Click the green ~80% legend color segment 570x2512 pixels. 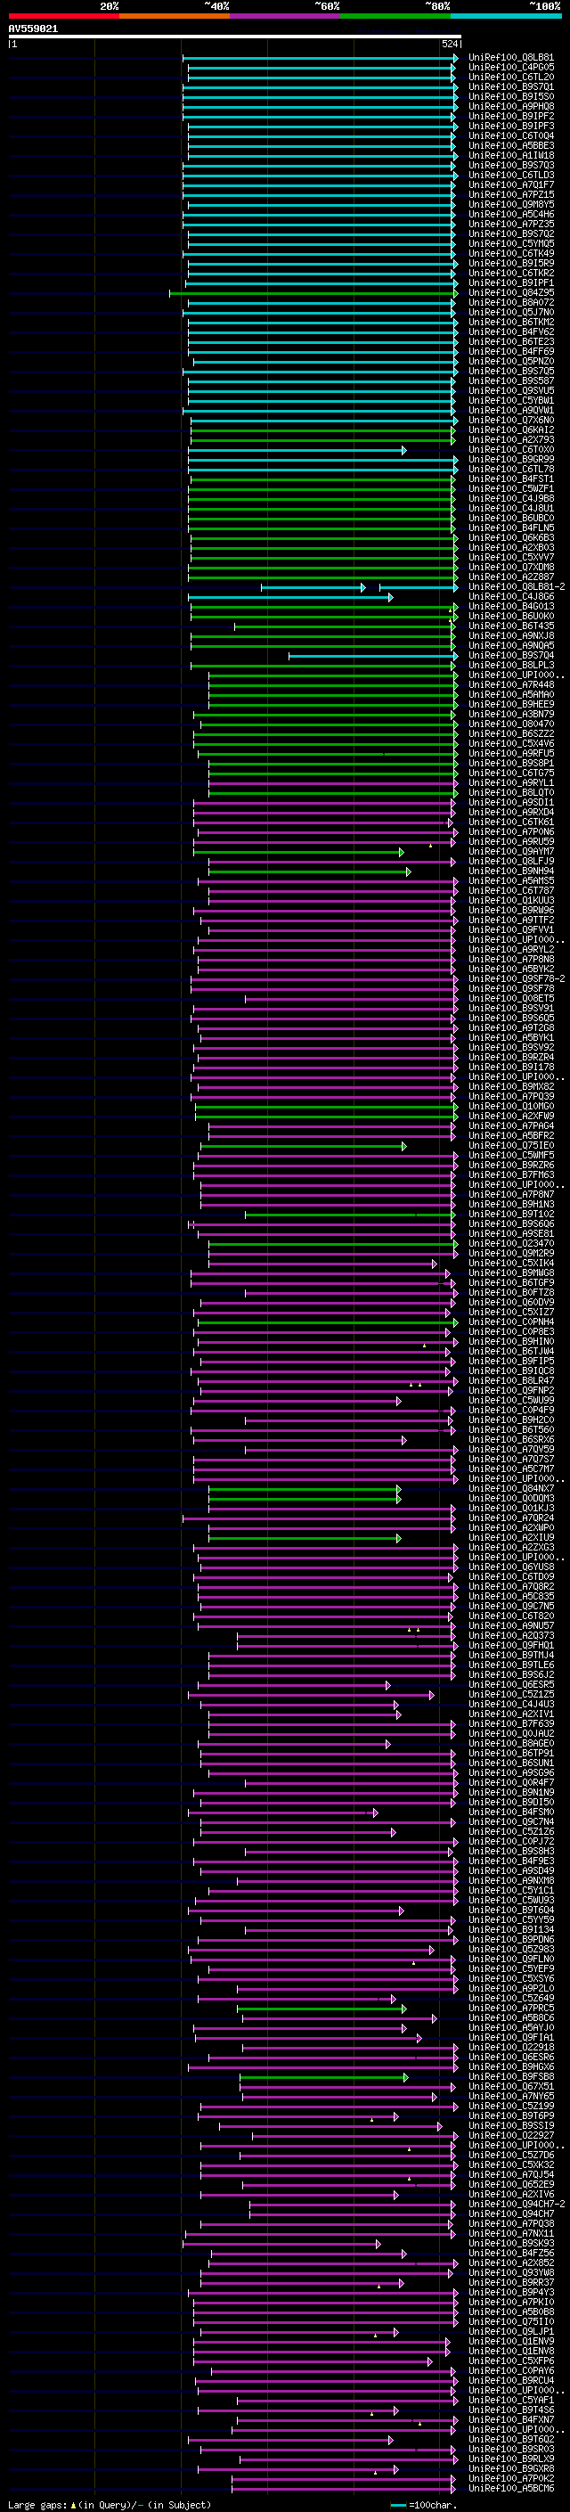395,16
